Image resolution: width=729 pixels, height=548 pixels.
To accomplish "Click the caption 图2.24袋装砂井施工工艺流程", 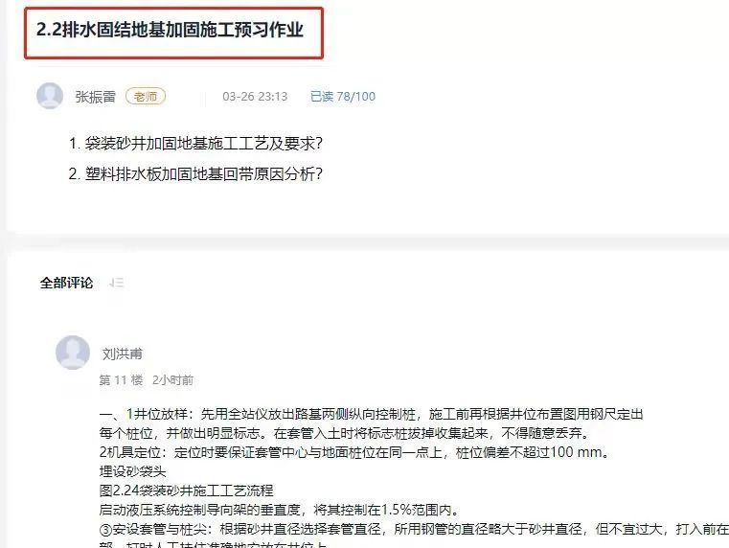I will (x=187, y=491).
